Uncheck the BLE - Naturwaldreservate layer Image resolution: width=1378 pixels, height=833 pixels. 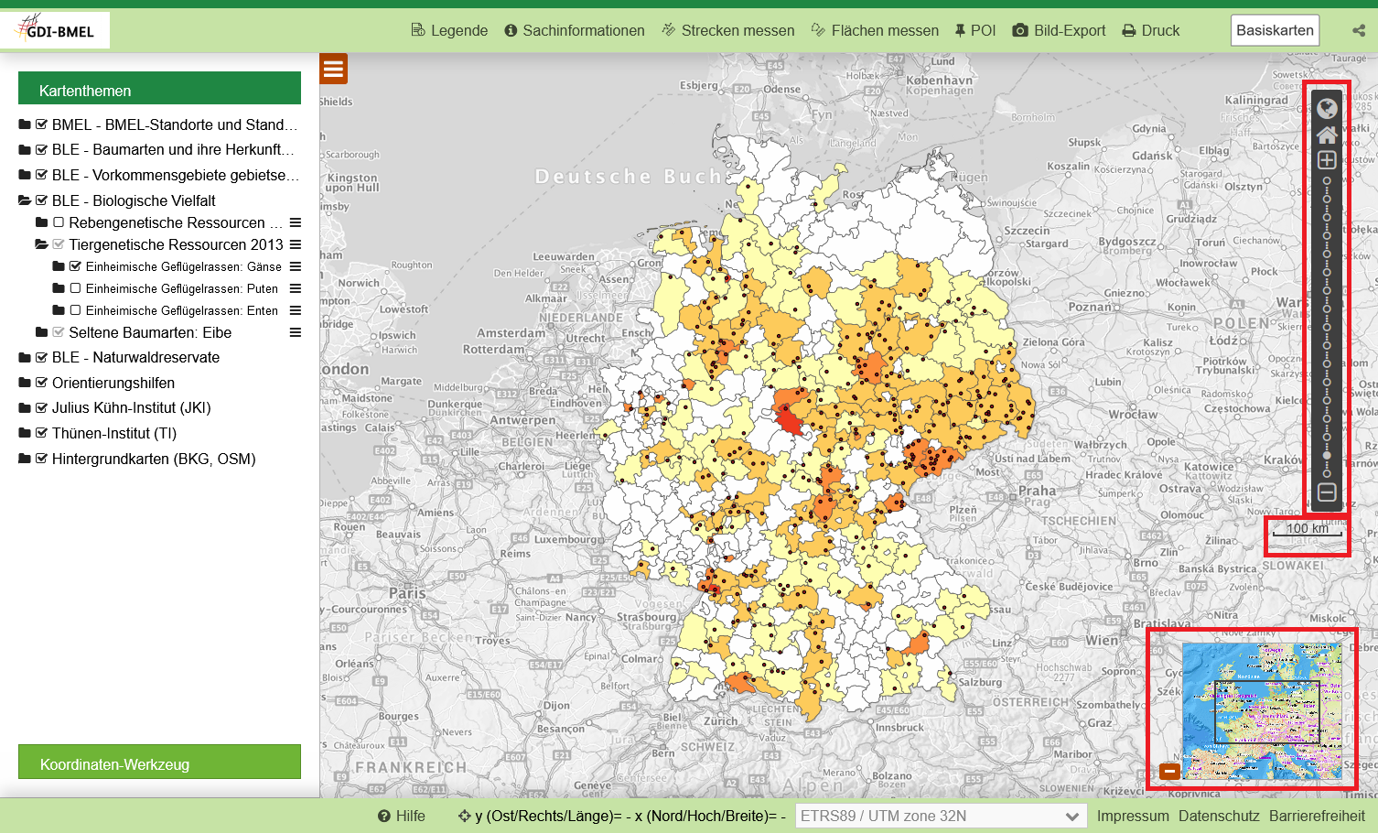click(41, 357)
